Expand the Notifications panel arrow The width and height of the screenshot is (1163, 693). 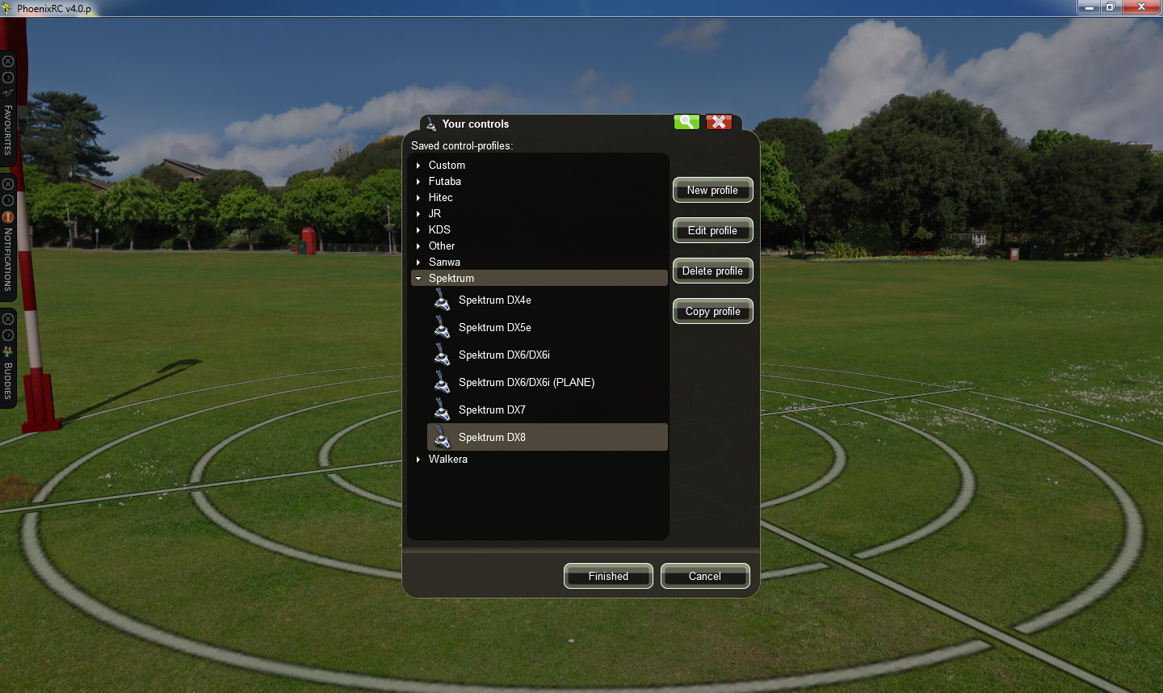pos(8,200)
